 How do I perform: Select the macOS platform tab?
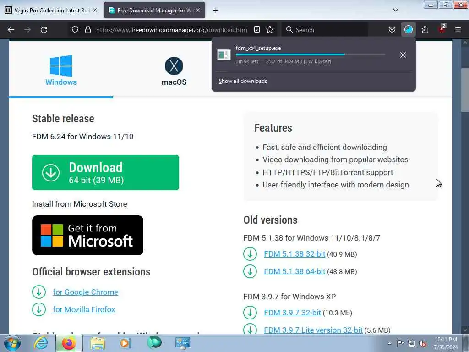point(174,71)
